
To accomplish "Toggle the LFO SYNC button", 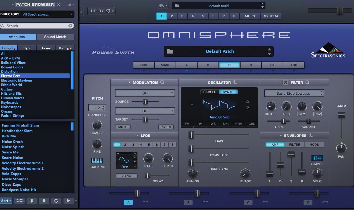I will 127,176.
